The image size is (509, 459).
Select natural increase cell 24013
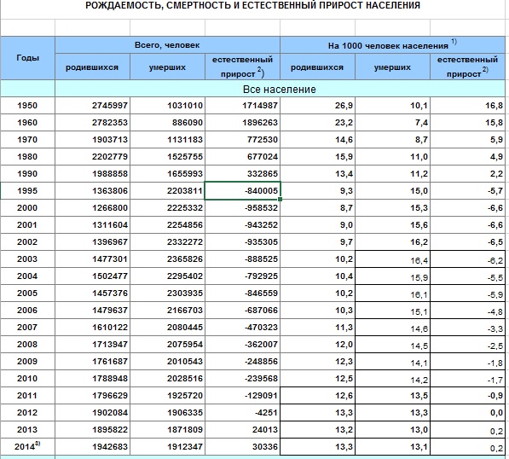pyautogui.click(x=242, y=429)
